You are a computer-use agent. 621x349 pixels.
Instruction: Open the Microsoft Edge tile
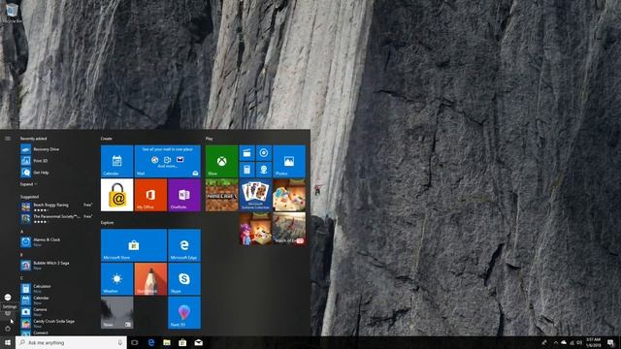coord(184,245)
